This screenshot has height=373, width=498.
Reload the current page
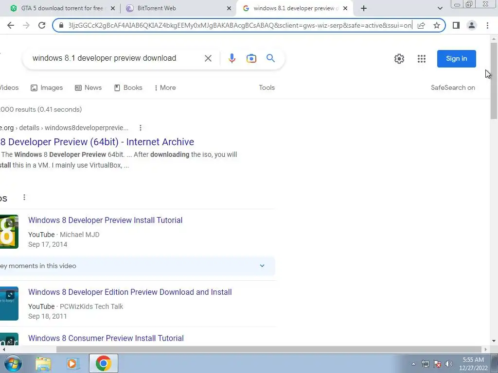coord(42,25)
